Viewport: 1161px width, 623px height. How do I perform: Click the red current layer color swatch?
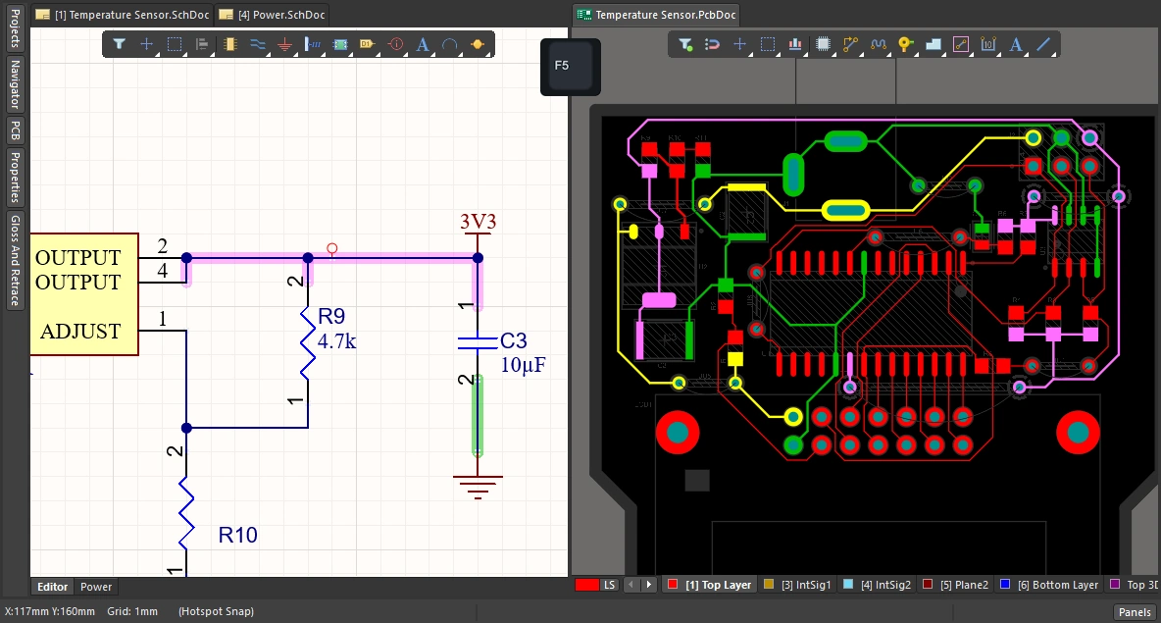(x=587, y=585)
